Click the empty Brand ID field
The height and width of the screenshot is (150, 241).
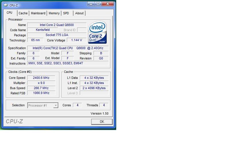[x=82, y=30]
